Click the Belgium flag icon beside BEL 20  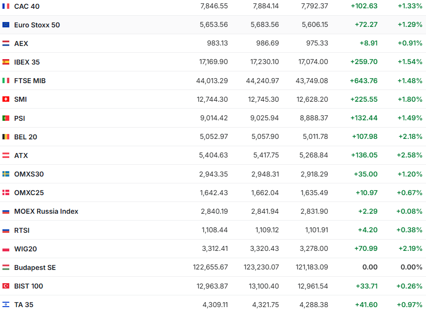click(6, 137)
